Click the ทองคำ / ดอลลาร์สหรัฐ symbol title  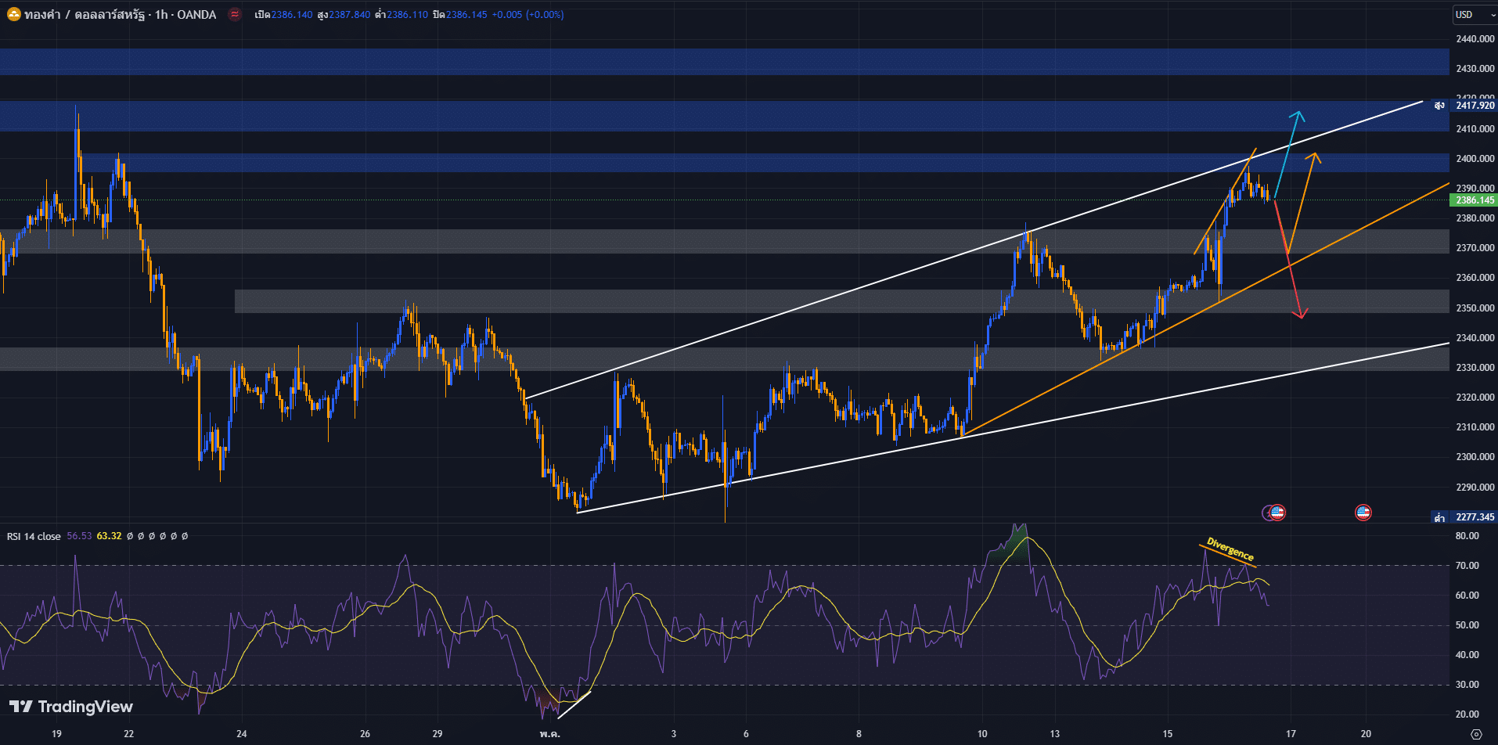[x=85, y=14]
